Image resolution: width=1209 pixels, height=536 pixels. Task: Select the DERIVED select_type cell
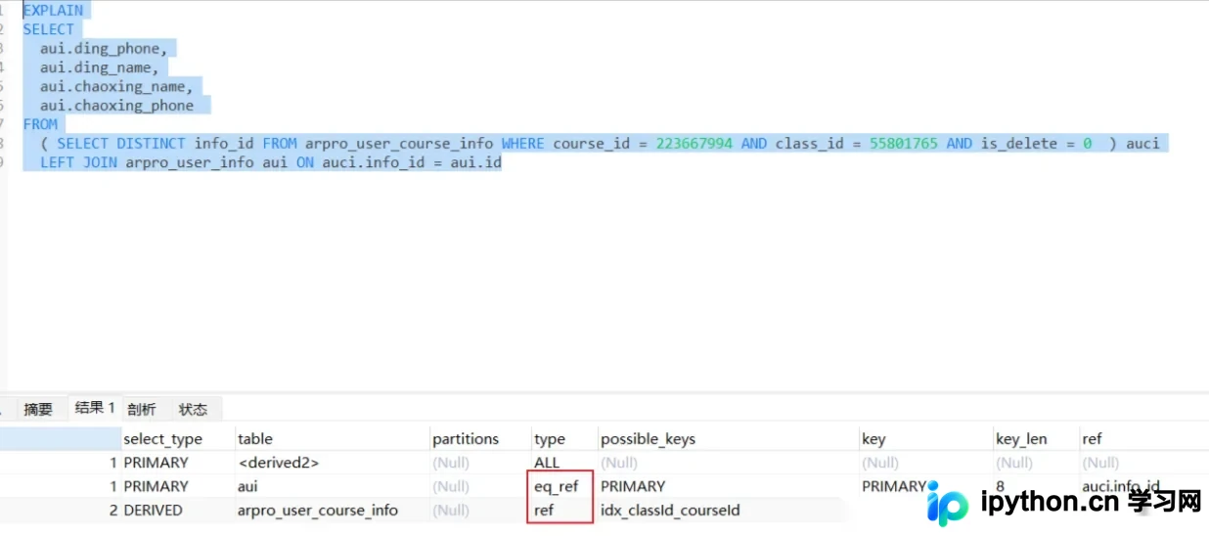(x=153, y=510)
